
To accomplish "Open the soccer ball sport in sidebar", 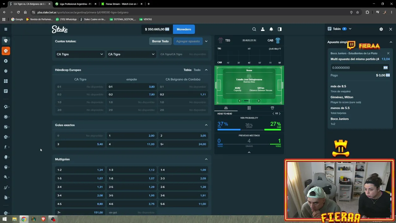I will click(6, 107).
